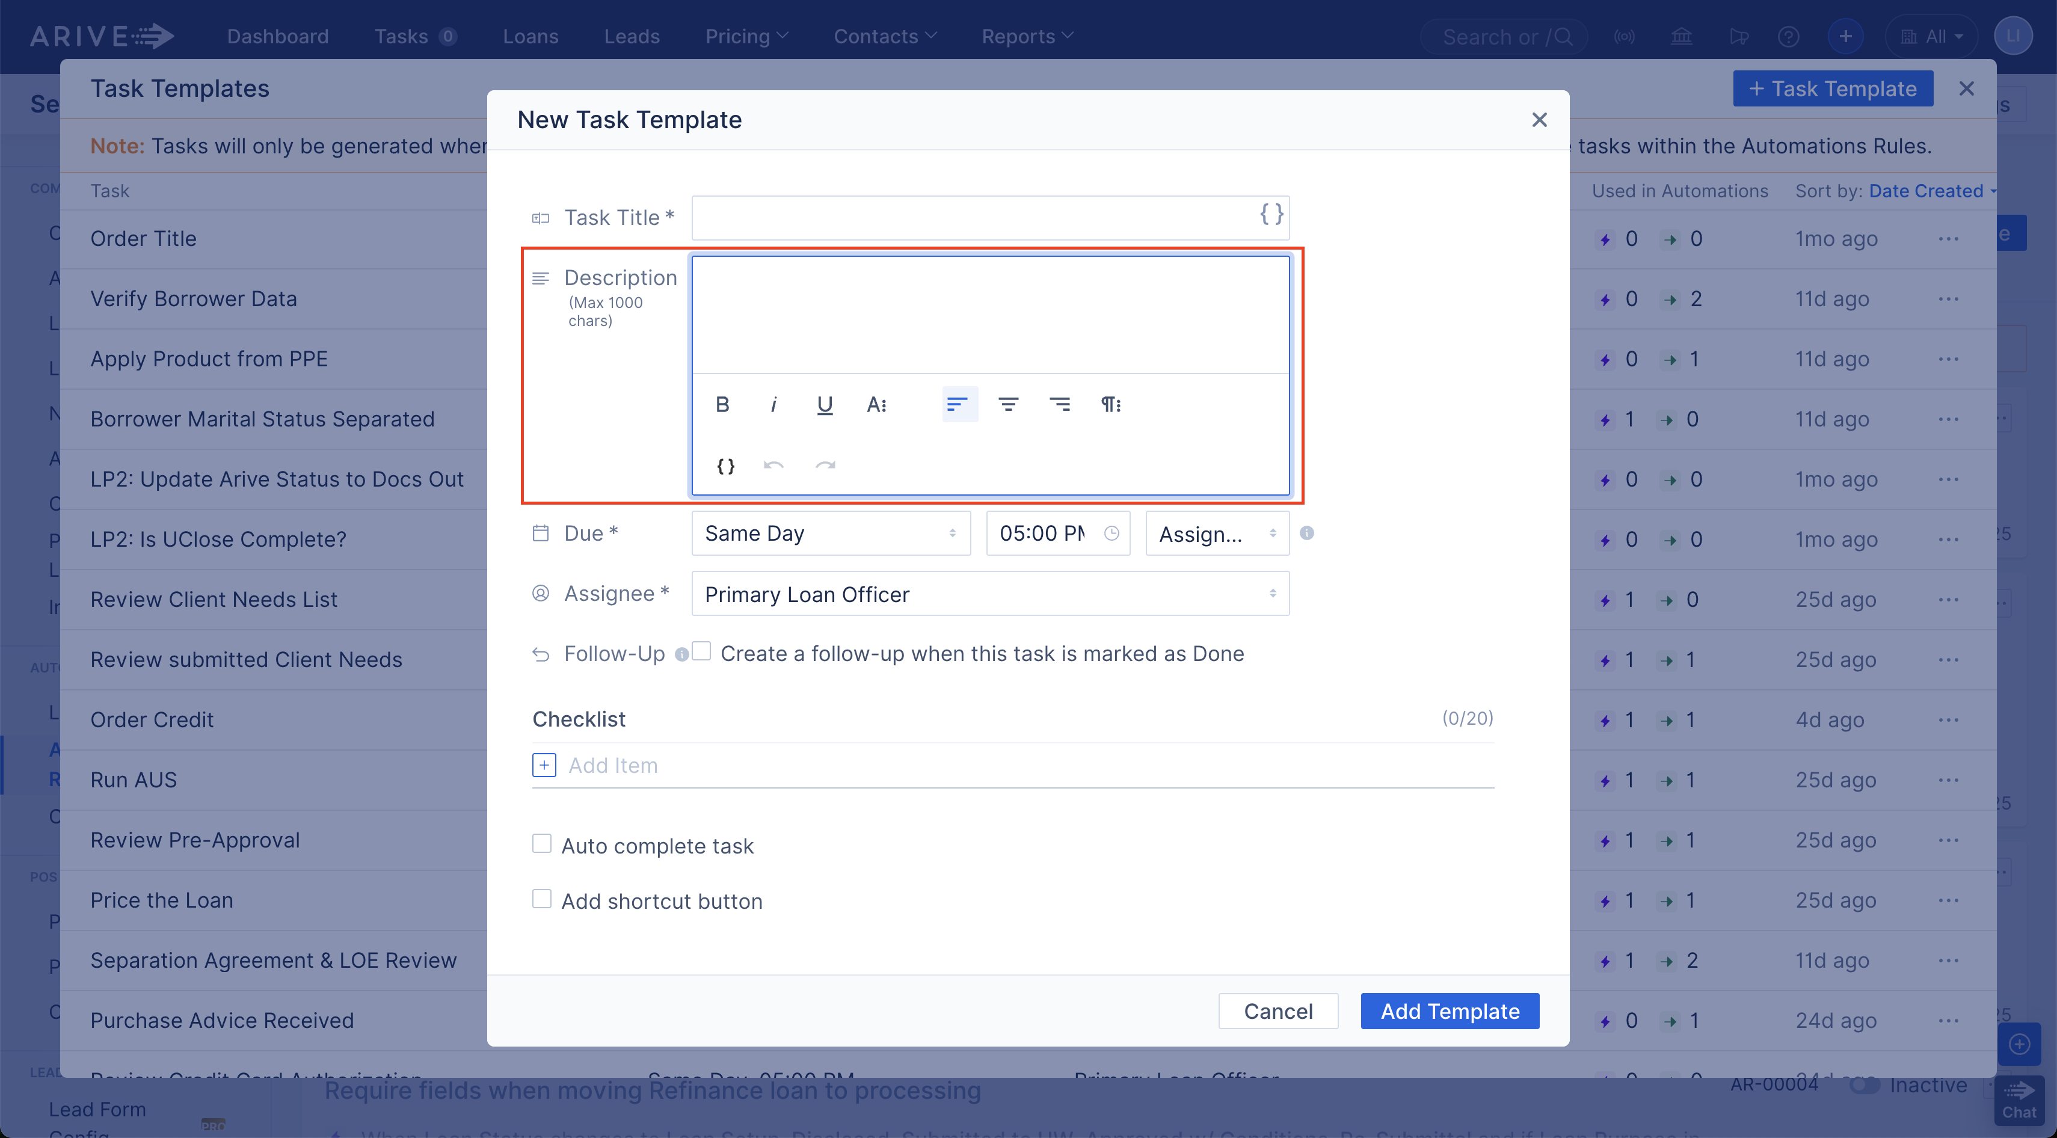Insert a merge field with the braces icon

point(725,466)
